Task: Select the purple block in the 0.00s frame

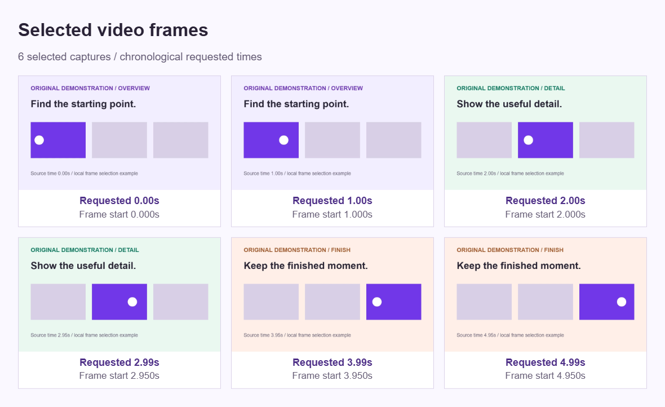Action: tap(58, 140)
